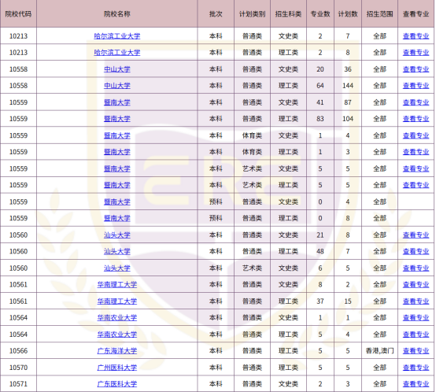Screen dimensions: 436x392
Task: Open 汕头大学 link in 普通类 文史类 row
Action: pos(117,235)
